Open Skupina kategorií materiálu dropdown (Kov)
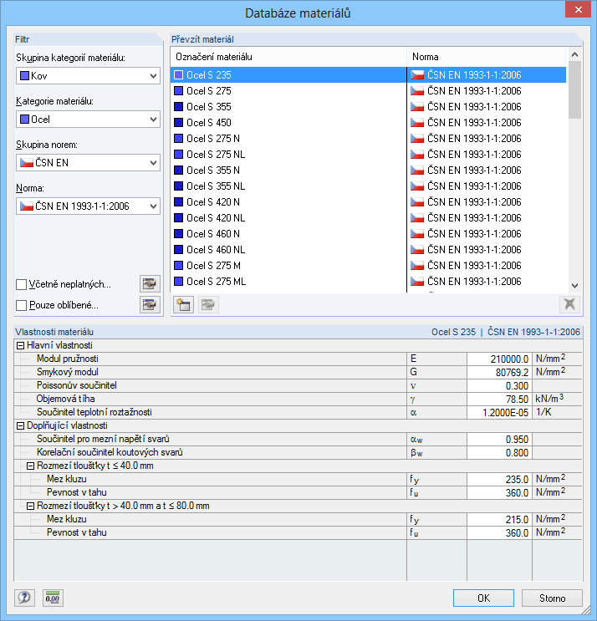 tap(88, 76)
